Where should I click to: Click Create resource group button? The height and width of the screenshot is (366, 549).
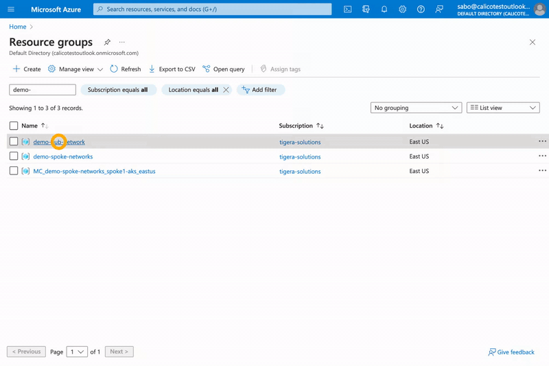click(27, 69)
